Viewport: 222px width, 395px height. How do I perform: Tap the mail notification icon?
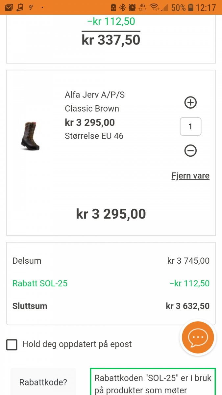(x=9, y=7)
